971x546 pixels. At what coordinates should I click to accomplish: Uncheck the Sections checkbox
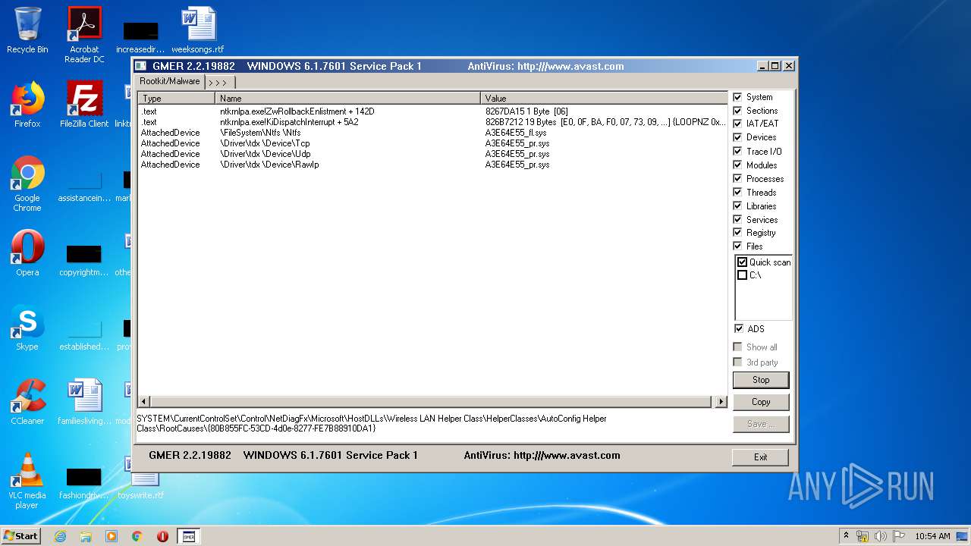pyautogui.click(x=737, y=111)
